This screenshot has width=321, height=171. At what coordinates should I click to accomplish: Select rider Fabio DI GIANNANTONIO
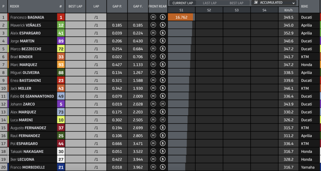point(32,96)
